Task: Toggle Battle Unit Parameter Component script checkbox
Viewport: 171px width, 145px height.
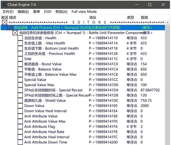Action: (x=15, y=33)
